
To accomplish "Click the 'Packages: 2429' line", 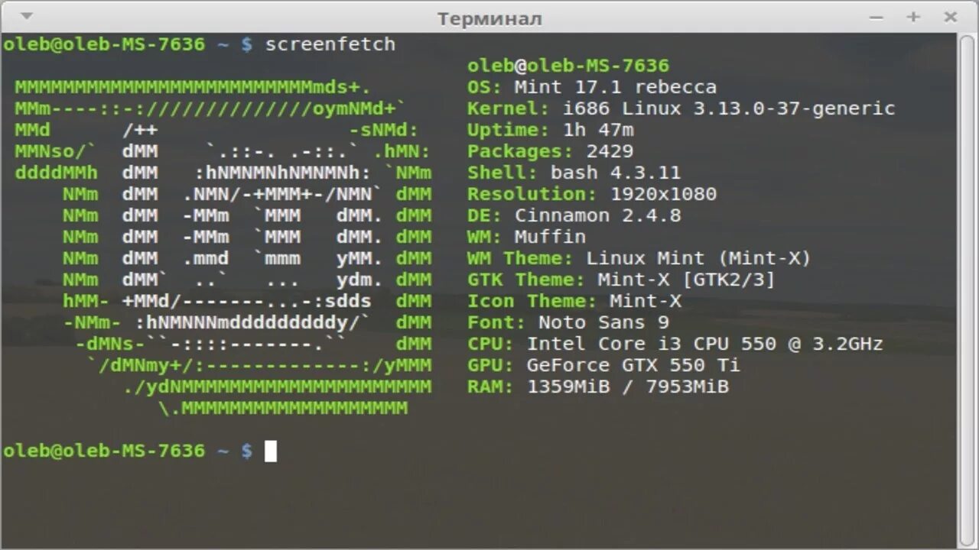I will tap(551, 151).
